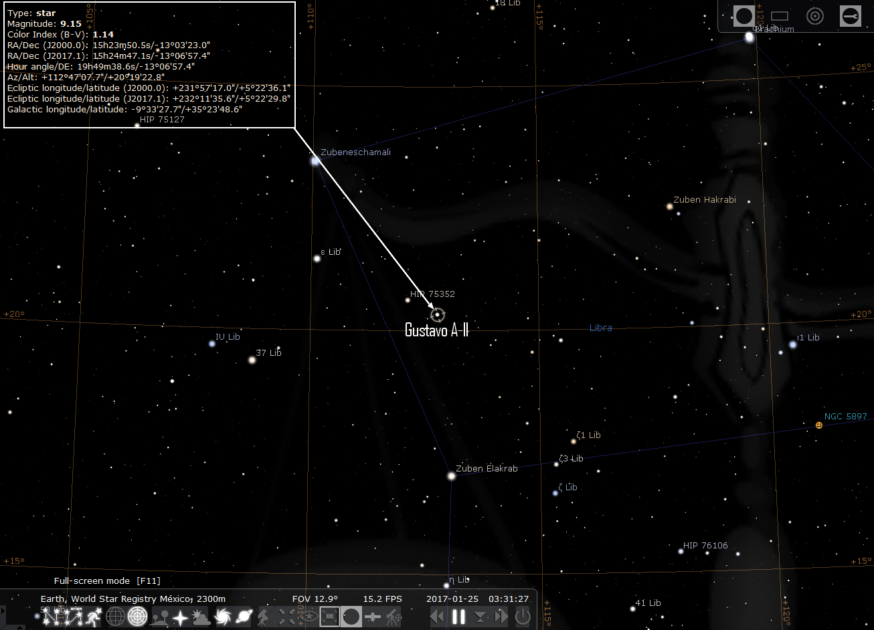Viewport: 874px width, 630px height.
Task: Show deep-sky objects (galaxy icon)
Action: click(x=224, y=617)
